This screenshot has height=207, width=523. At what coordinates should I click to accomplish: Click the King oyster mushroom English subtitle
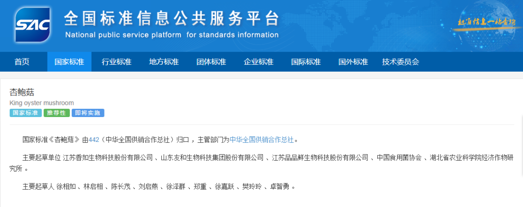pos(42,103)
